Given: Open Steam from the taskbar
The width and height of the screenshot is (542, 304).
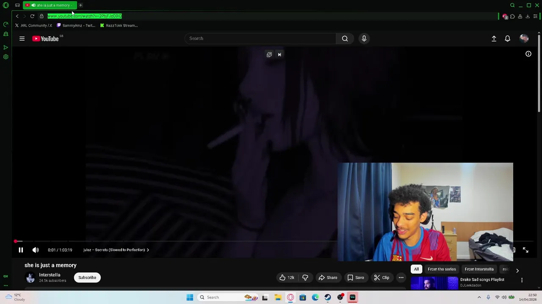Looking at the screenshot, I should click(328, 297).
